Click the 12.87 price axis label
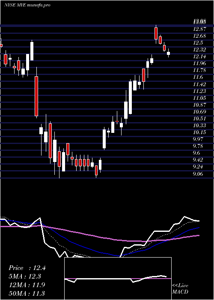The height and width of the screenshot is (300, 214). (199, 29)
